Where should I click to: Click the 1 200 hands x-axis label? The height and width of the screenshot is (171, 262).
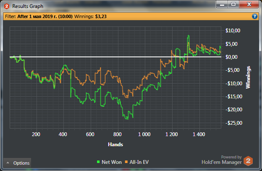pyautogui.click(x=172, y=134)
